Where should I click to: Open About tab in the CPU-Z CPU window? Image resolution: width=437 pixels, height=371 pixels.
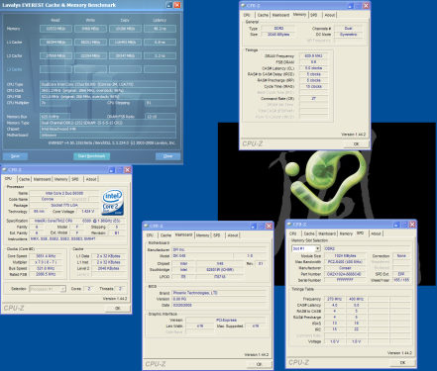91,179
